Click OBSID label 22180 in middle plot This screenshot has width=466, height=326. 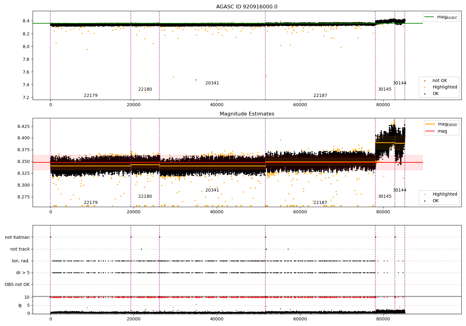click(x=145, y=197)
